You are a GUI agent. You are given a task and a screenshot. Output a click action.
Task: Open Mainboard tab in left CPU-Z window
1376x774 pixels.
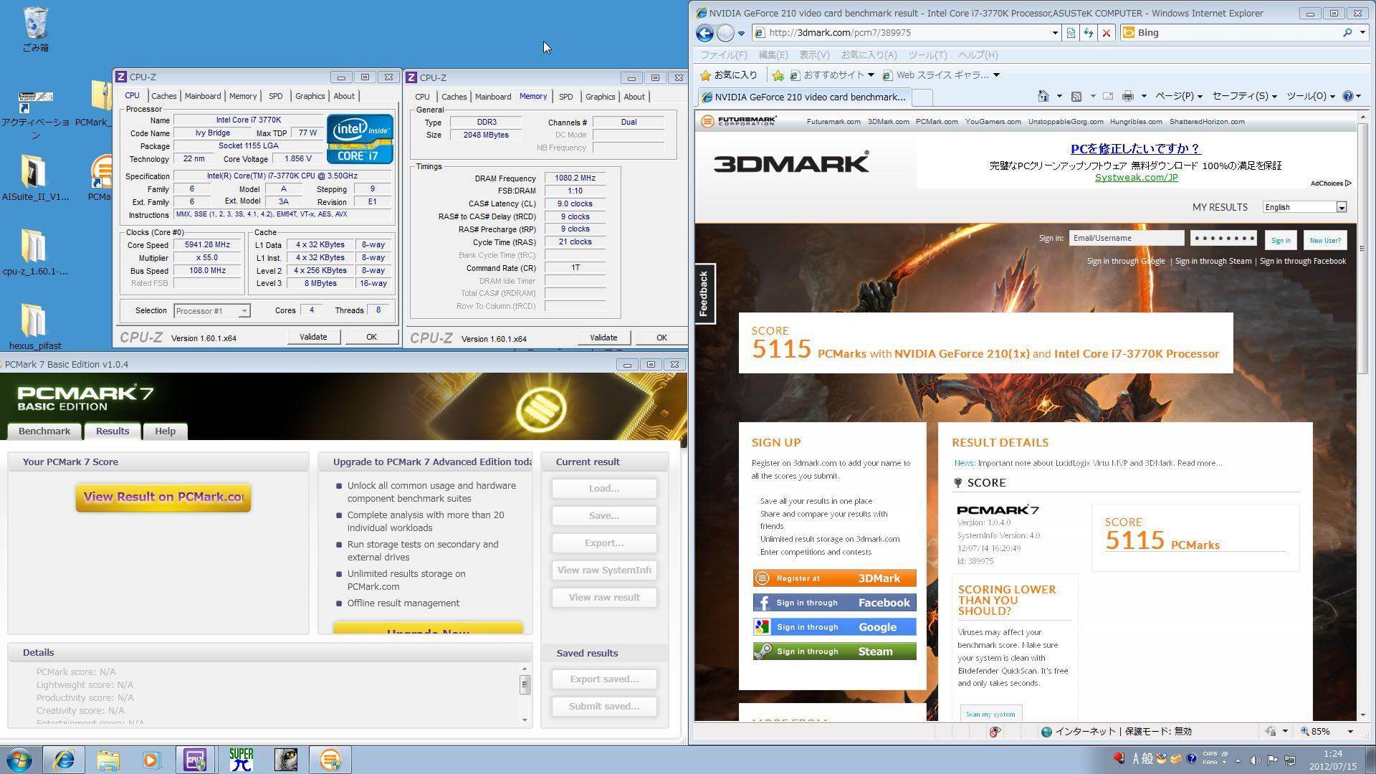click(x=203, y=96)
